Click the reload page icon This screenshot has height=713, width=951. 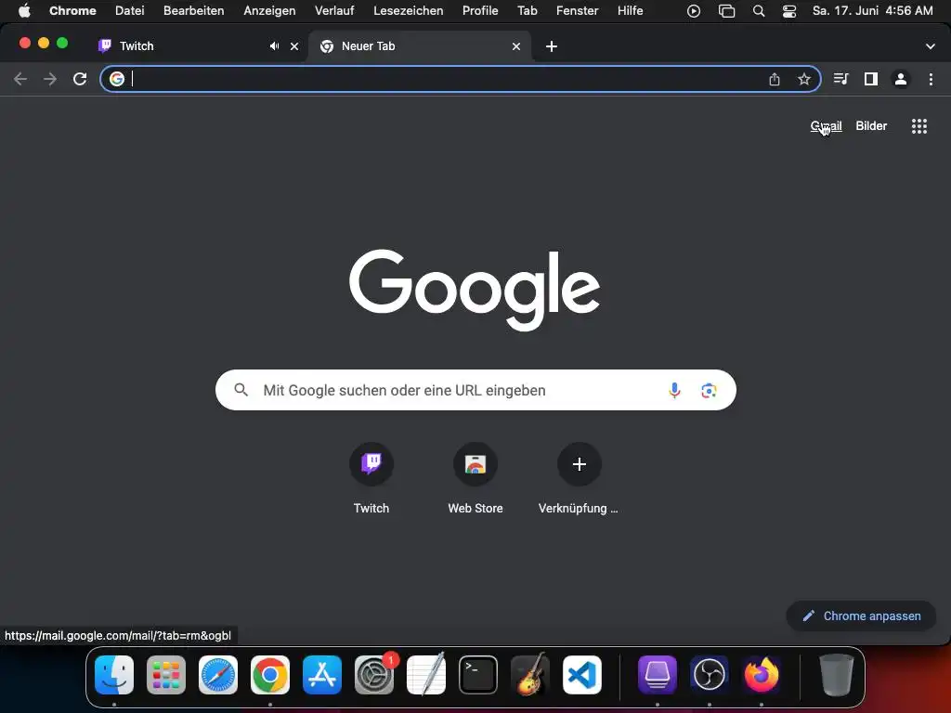[80, 79]
